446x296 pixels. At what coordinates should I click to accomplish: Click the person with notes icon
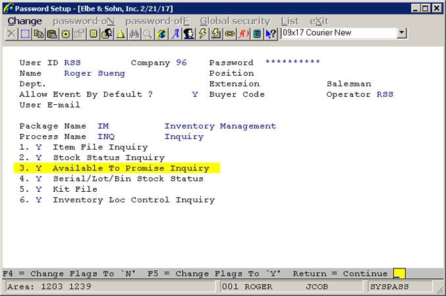coord(107,34)
